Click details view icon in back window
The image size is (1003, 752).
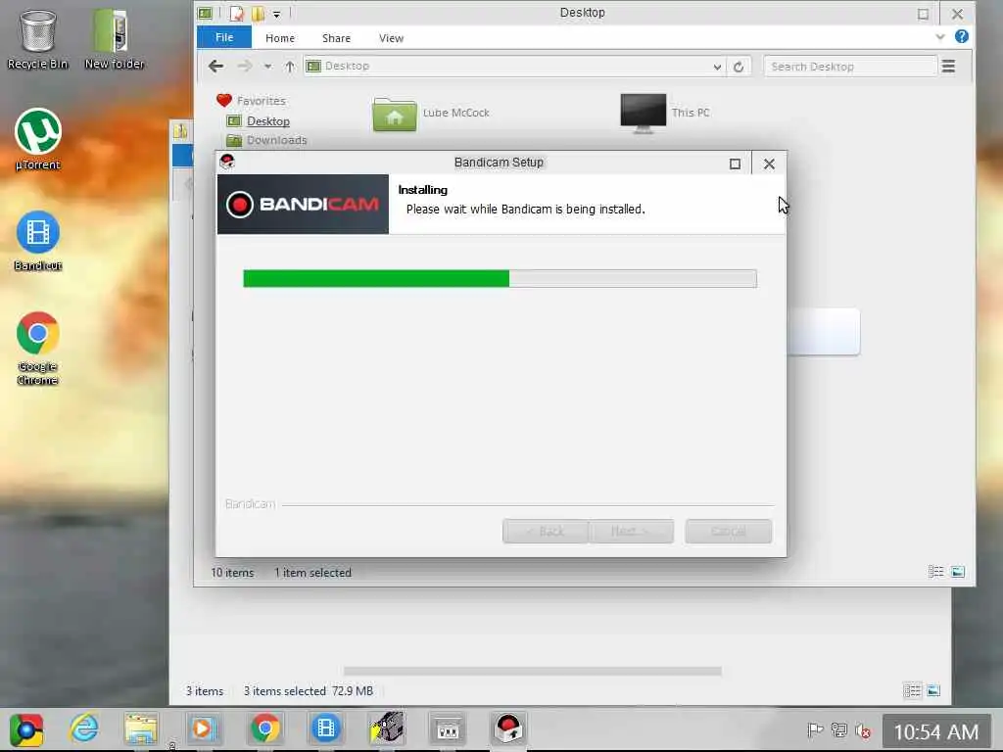(x=912, y=690)
